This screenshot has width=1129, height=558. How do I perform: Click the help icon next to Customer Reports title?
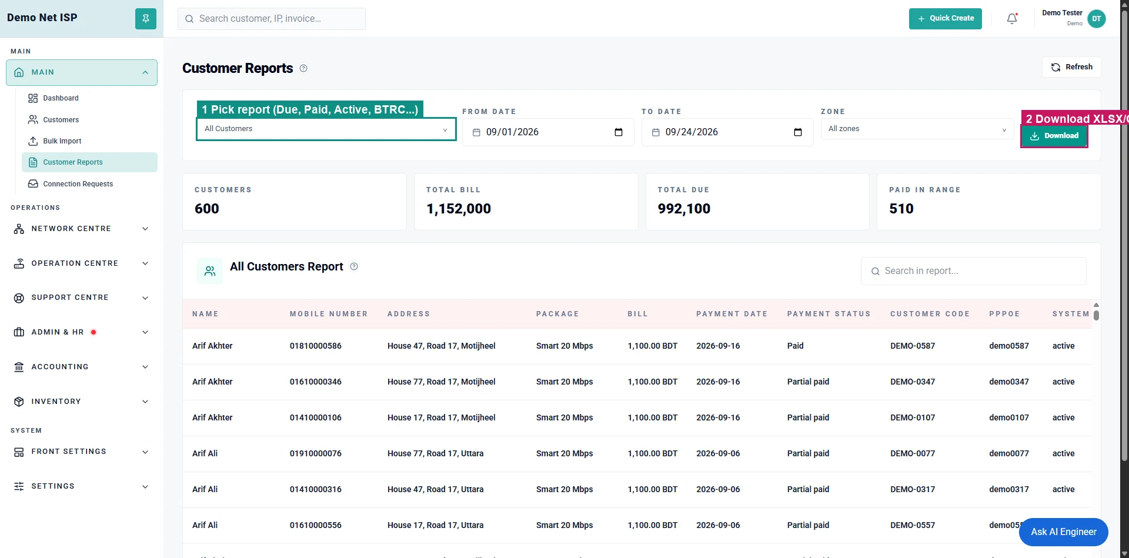303,68
